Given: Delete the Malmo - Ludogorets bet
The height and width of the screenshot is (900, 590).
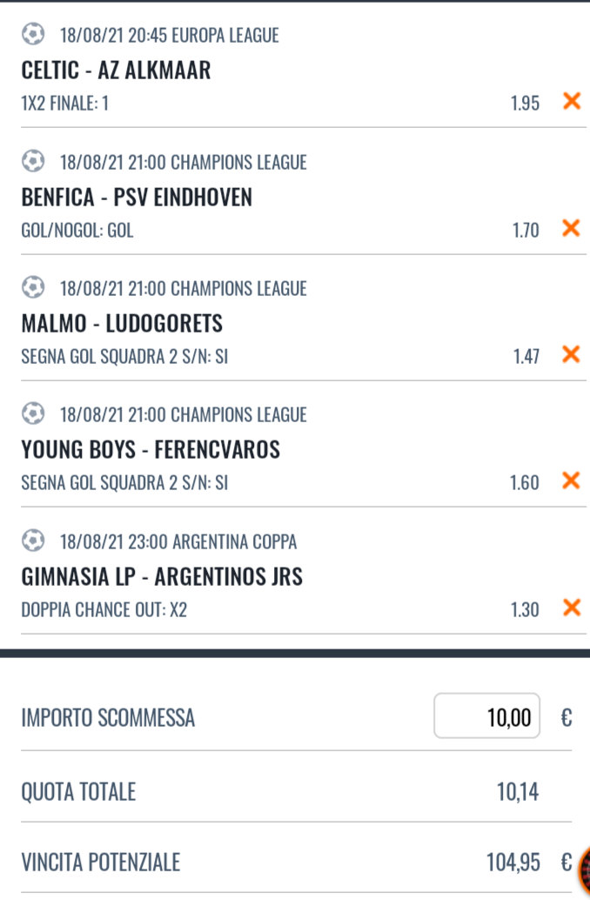Looking at the screenshot, I should [572, 354].
